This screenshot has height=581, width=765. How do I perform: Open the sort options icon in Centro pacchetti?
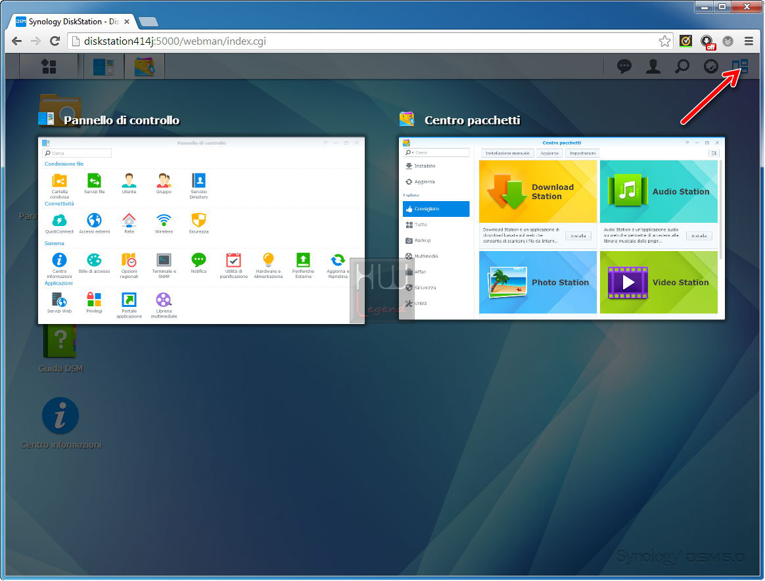(714, 153)
